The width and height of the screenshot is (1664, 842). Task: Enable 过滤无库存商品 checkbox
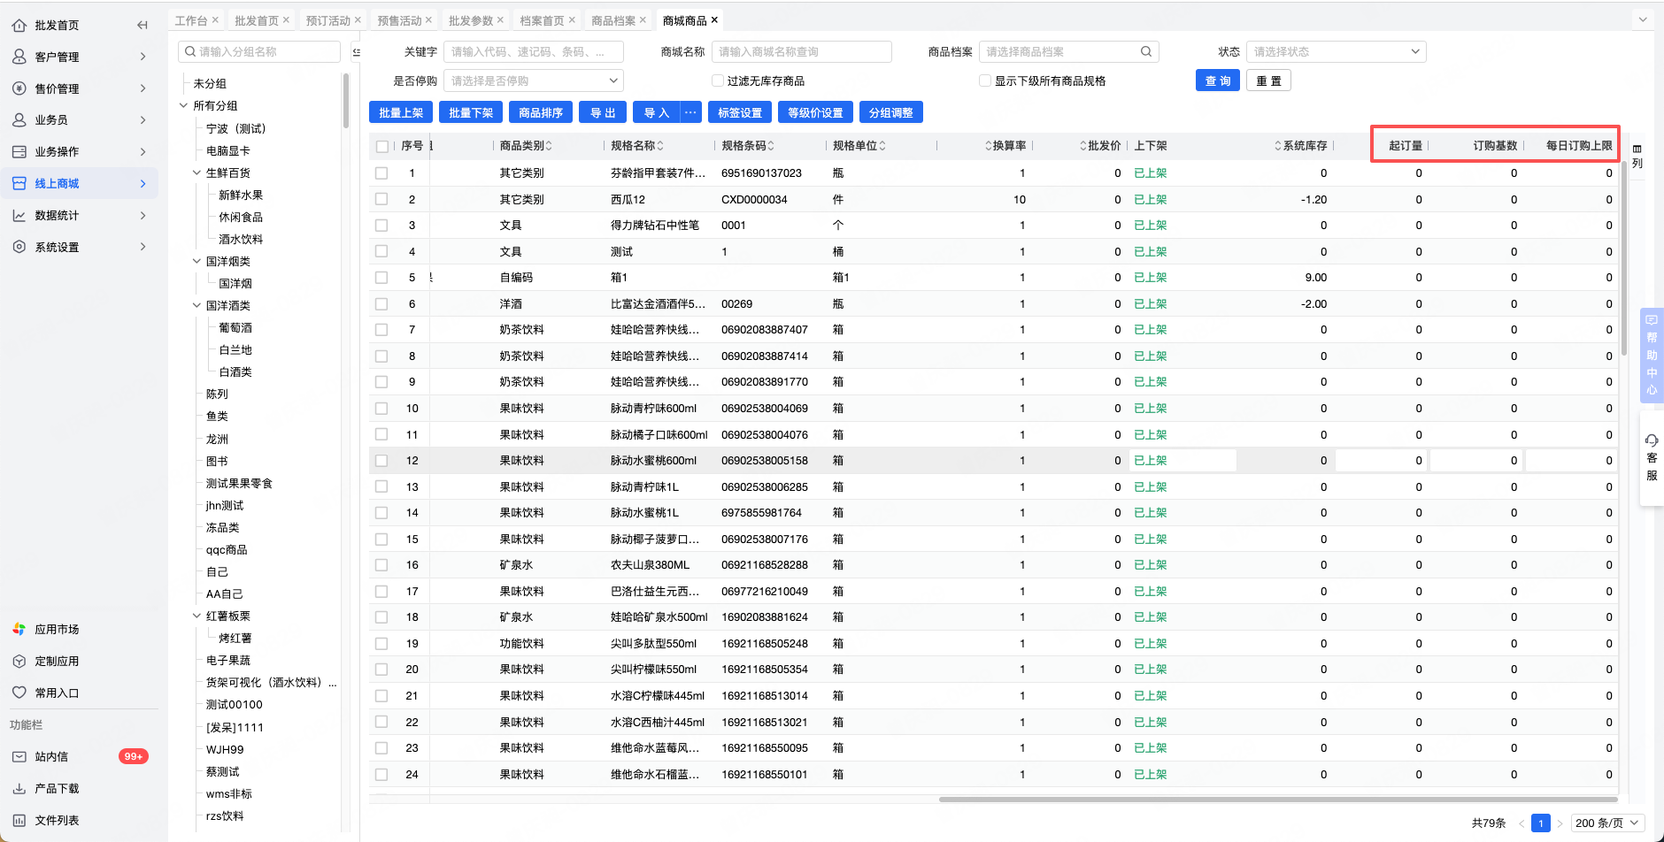[718, 80]
